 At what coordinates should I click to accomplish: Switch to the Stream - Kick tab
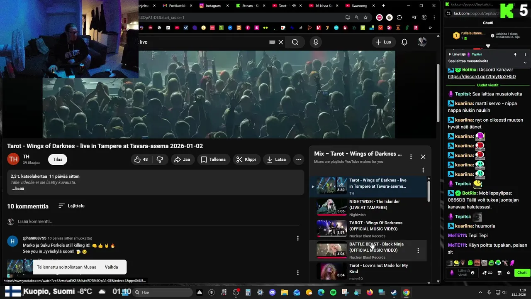coord(250,6)
